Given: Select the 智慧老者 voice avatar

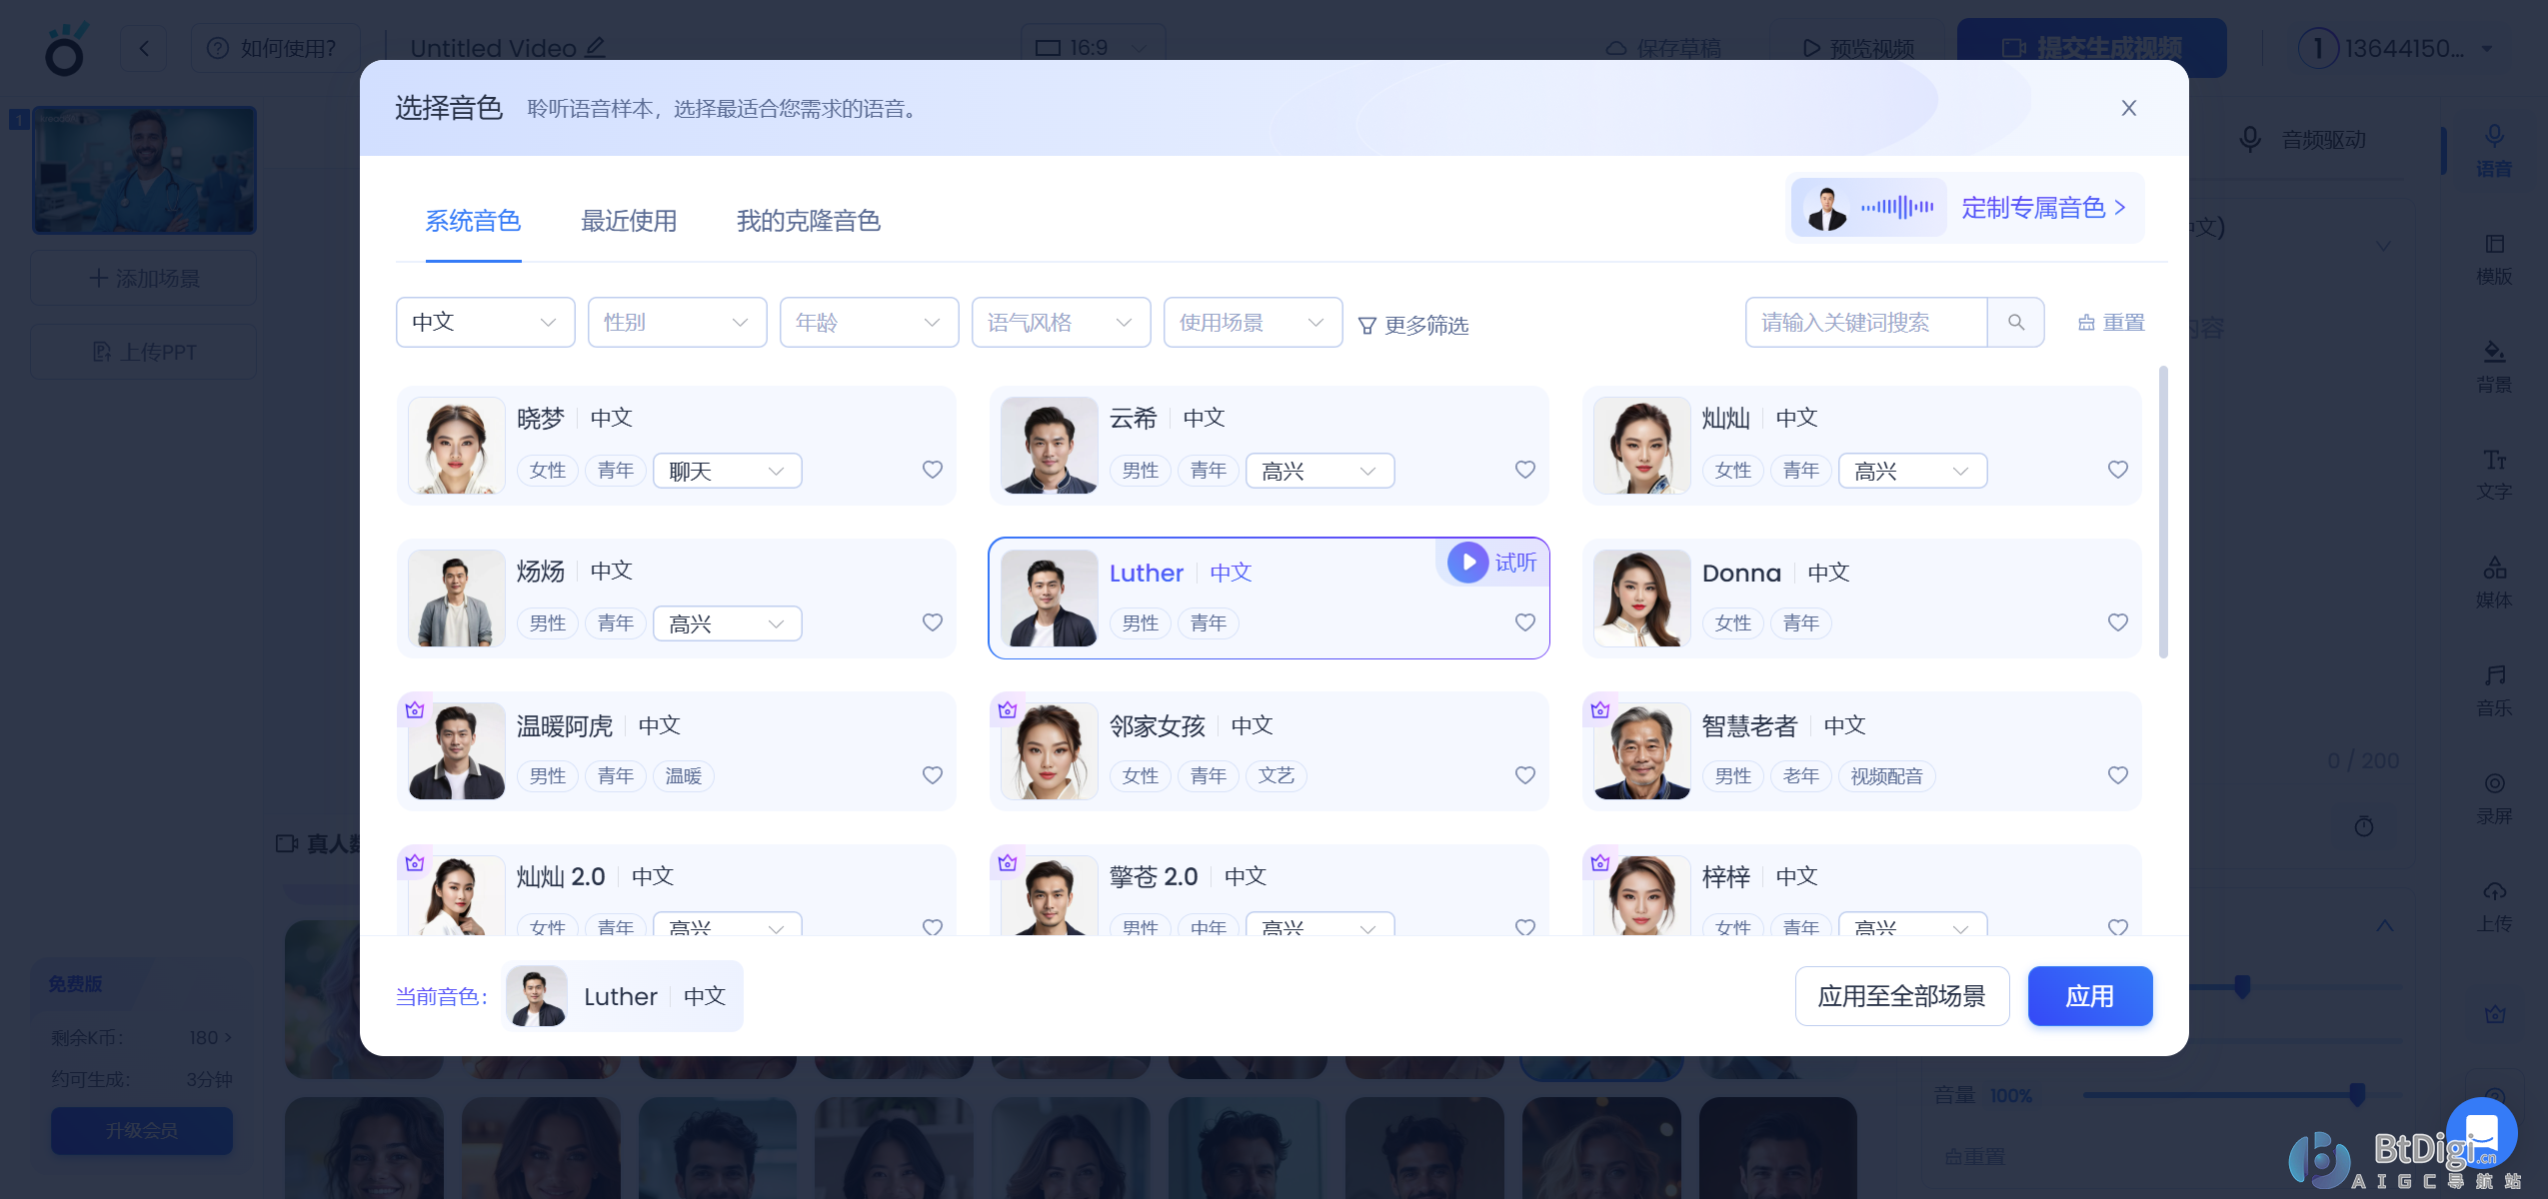Looking at the screenshot, I should [x=1642, y=751].
